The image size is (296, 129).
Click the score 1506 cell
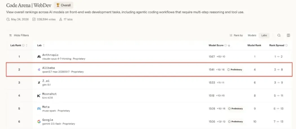[x=212, y=121]
